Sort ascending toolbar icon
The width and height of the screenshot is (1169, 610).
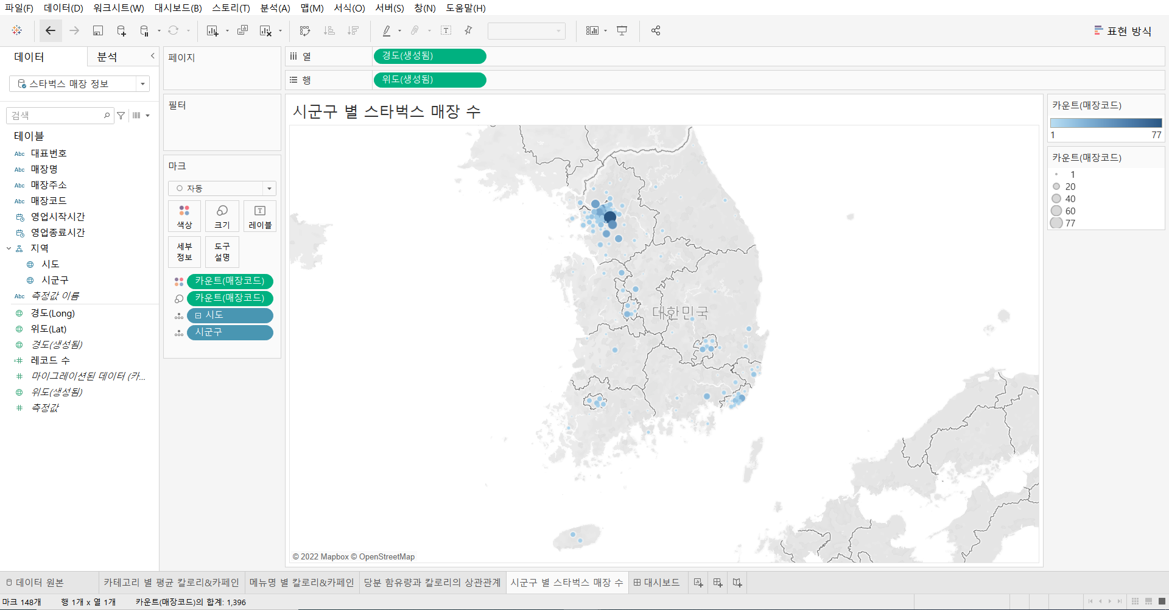point(329,30)
